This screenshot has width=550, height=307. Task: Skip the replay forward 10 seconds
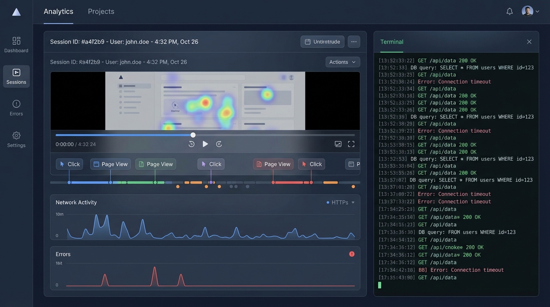click(x=218, y=144)
